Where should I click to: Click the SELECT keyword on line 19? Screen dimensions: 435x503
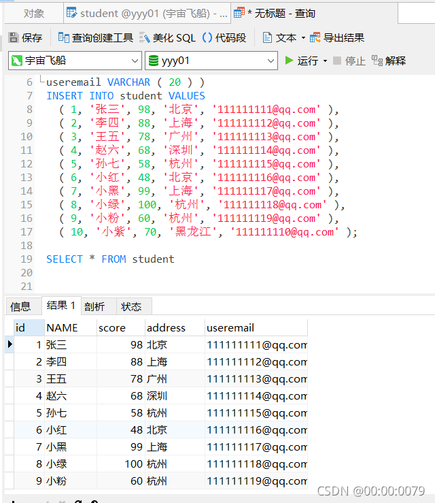65,259
